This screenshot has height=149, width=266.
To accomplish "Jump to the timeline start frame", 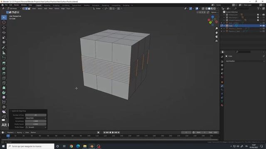I will [104, 132].
